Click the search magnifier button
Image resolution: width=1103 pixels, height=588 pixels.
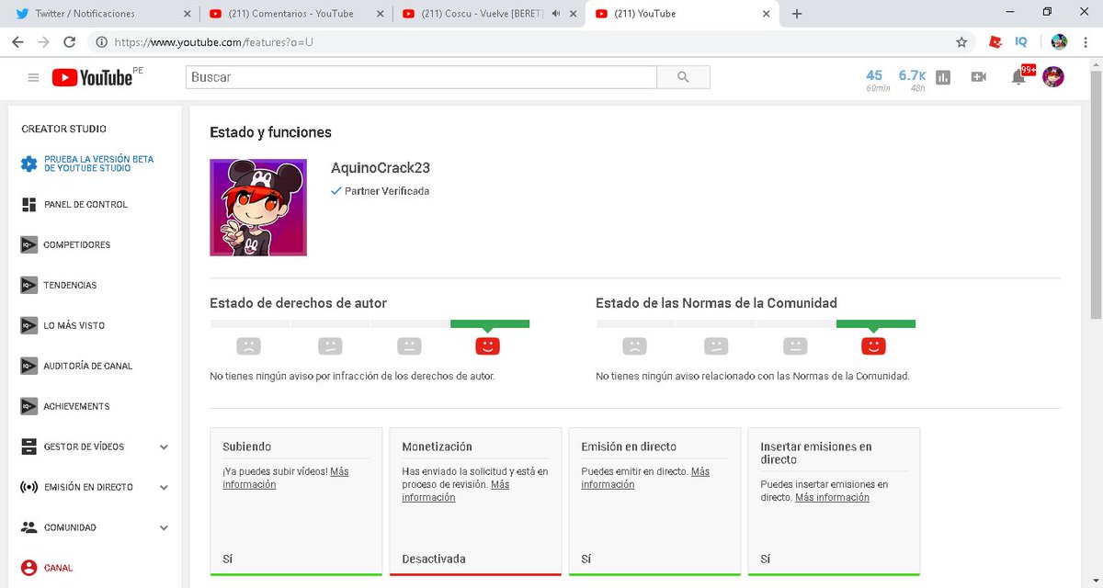coord(683,77)
